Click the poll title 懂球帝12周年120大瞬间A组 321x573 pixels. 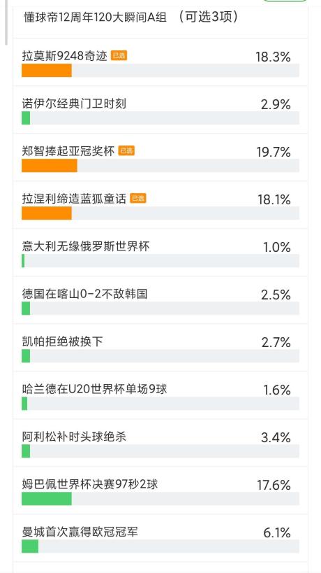[96, 17]
